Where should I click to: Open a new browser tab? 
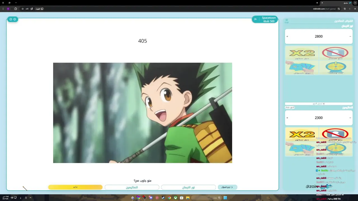pos(317,3)
